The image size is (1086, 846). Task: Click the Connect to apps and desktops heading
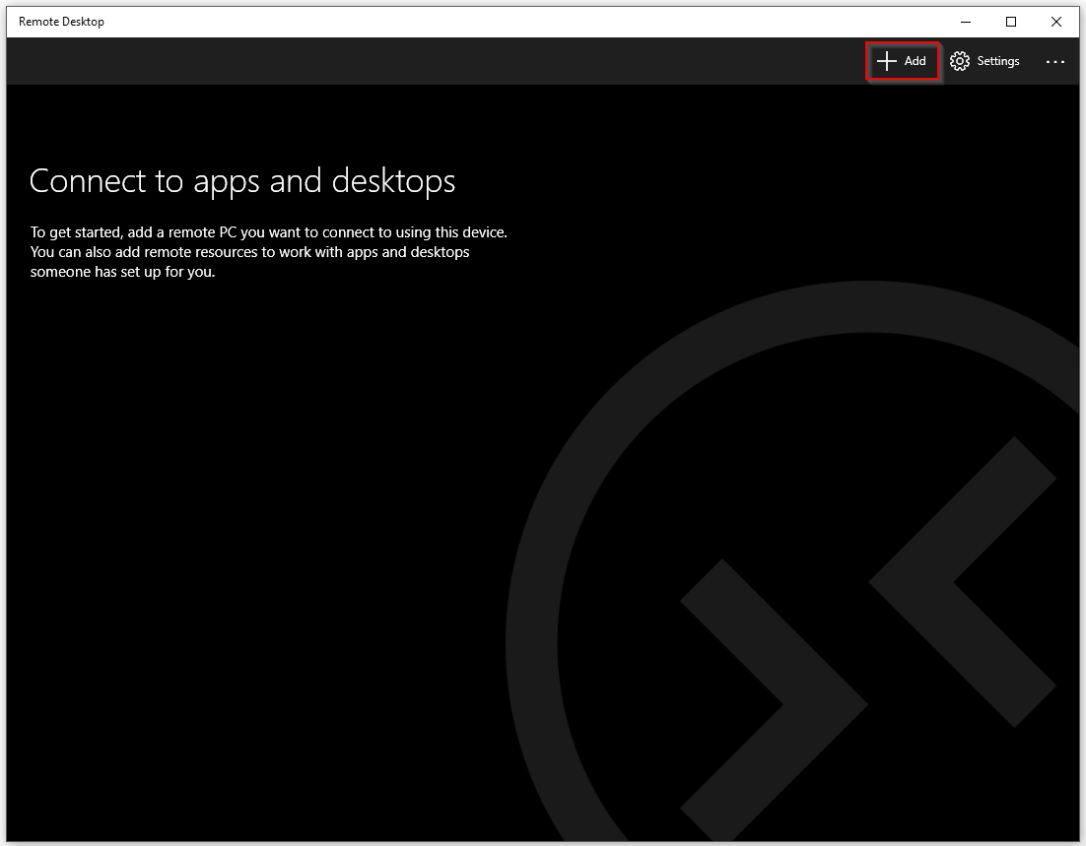click(243, 181)
